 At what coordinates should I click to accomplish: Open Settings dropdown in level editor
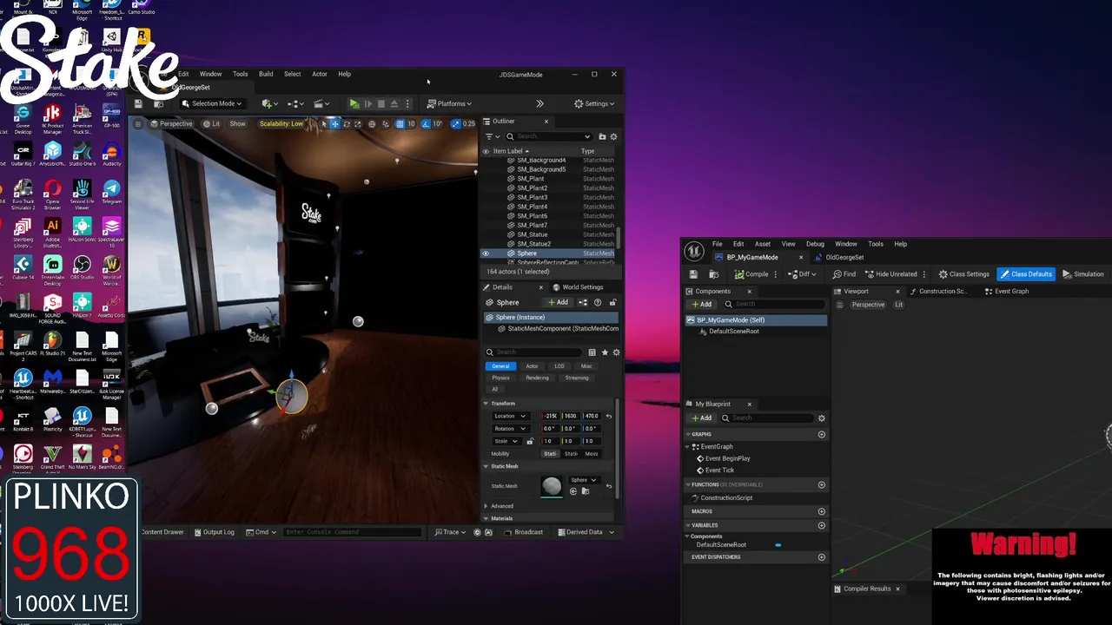pos(594,103)
